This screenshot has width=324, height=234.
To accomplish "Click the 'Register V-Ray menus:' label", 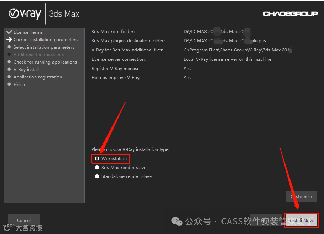I will tap(115, 69).
